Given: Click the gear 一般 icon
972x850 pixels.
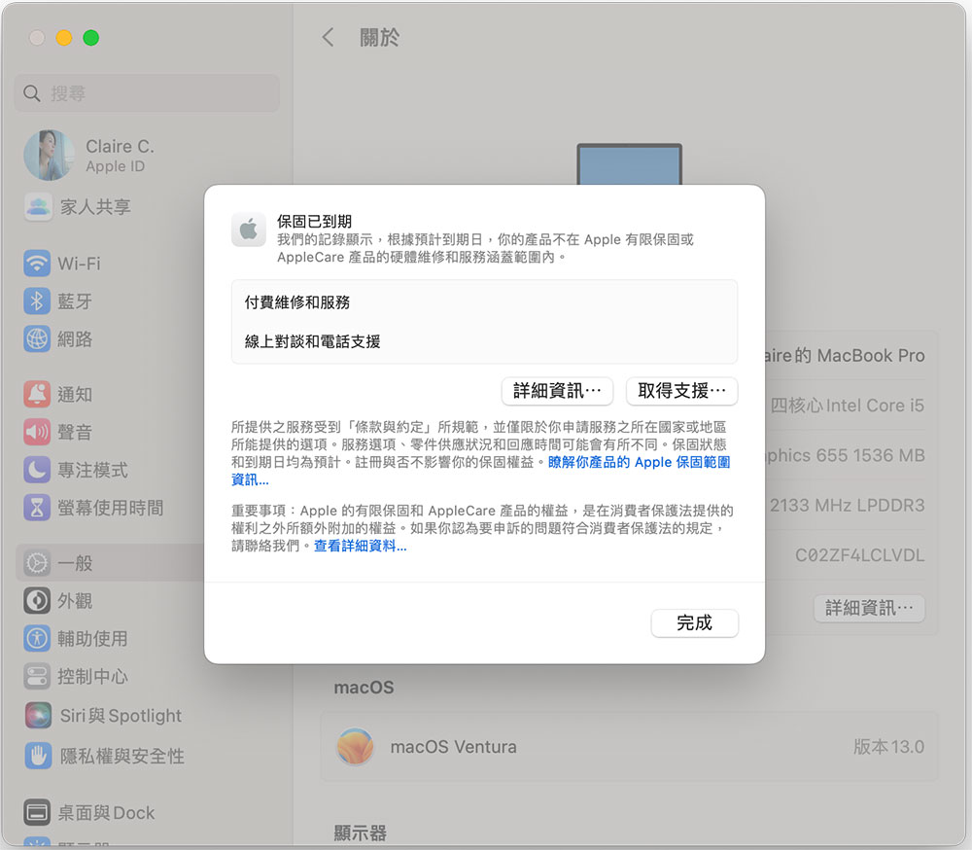Looking at the screenshot, I should (x=37, y=563).
